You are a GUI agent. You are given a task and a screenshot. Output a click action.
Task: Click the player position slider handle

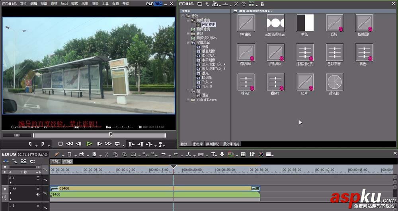coord(111,134)
